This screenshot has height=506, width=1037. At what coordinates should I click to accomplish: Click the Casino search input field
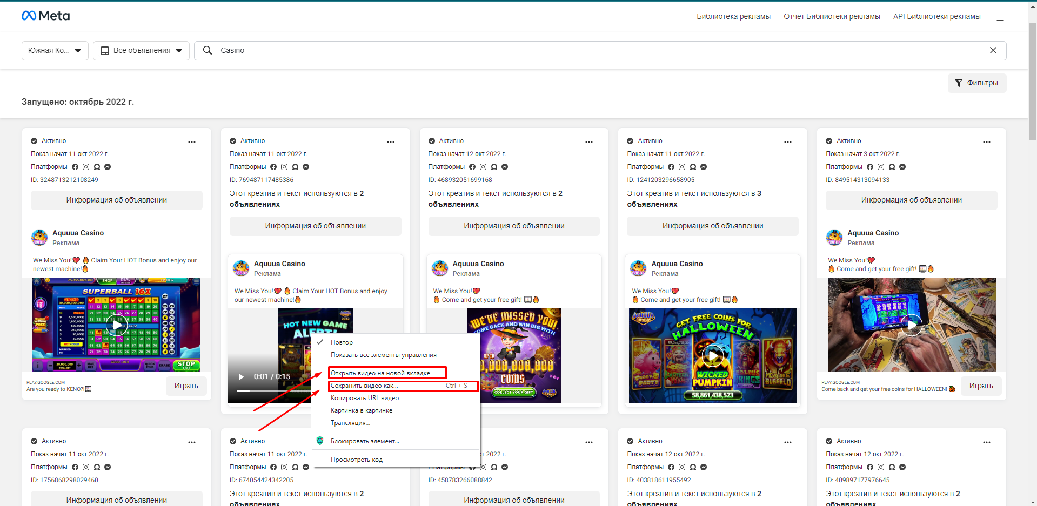pos(600,50)
